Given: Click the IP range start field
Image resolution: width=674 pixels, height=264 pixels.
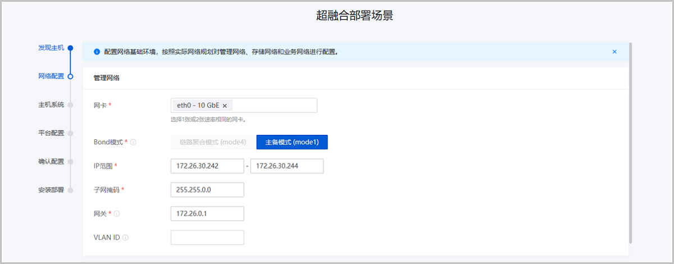Looking at the screenshot, I should coord(207,166).
